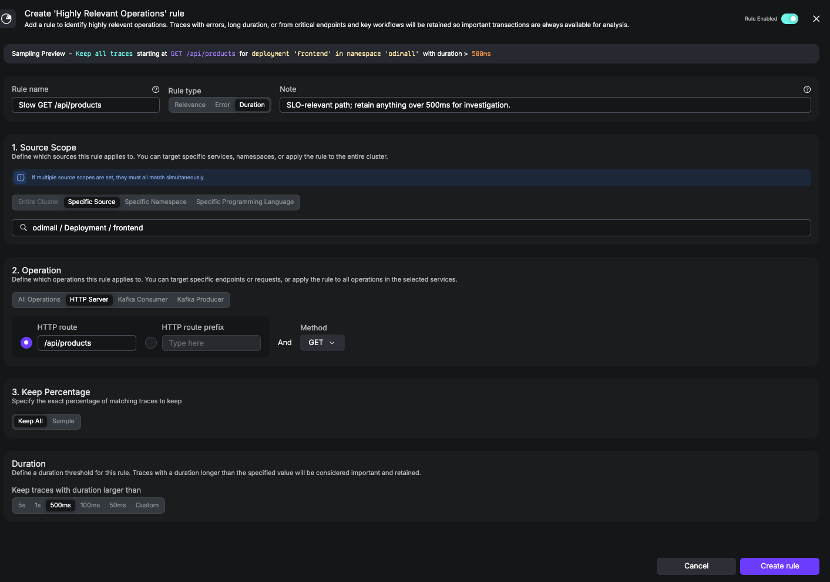Set duration threshold to 5s
Screen dimensions: 830x582
22,506
